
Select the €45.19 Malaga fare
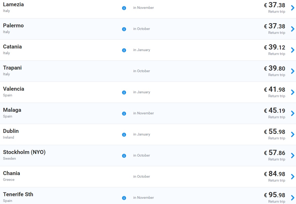tap(275, 110)
